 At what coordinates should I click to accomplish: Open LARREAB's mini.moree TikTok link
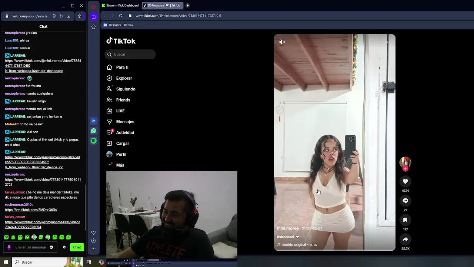(x=43, y=66)
